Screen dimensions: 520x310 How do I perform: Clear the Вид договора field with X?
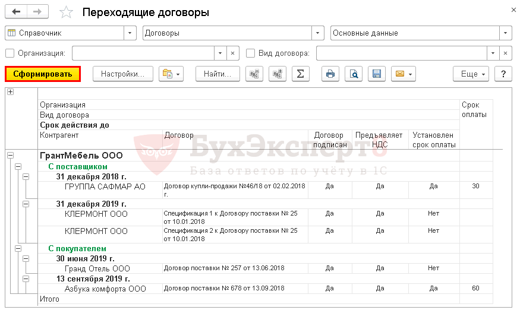tap(505, 53)
